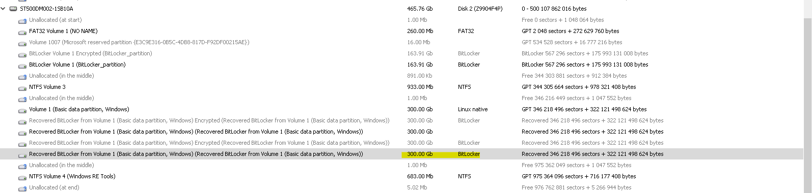The height and width of the screenshot is (193, 812).
Task: Select the FAT32 Volume 1 partition icon
Action: [22, 31]
